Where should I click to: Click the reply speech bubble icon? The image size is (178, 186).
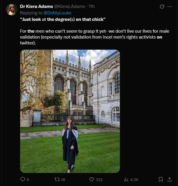pyautogui.click(x=23, y=179)
